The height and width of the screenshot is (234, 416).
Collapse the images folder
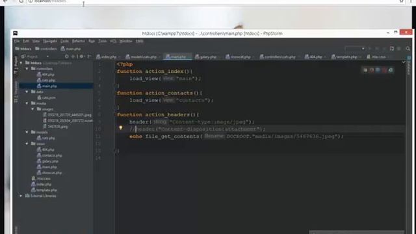click(32, 109)
